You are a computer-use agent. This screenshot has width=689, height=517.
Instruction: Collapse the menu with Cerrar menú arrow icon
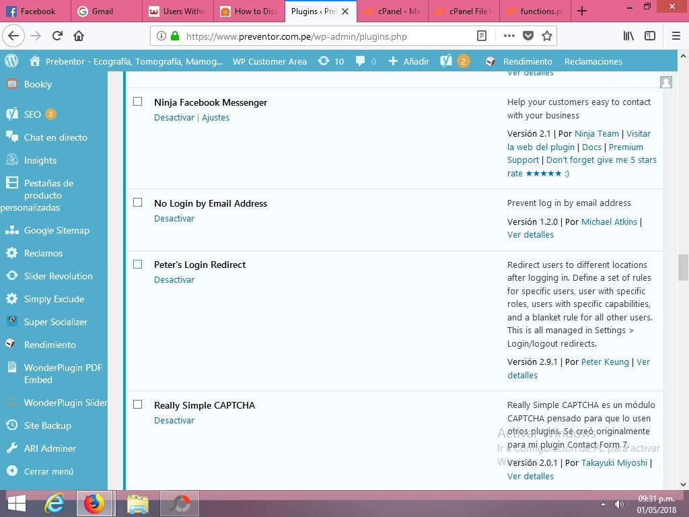tap(12, 471)
